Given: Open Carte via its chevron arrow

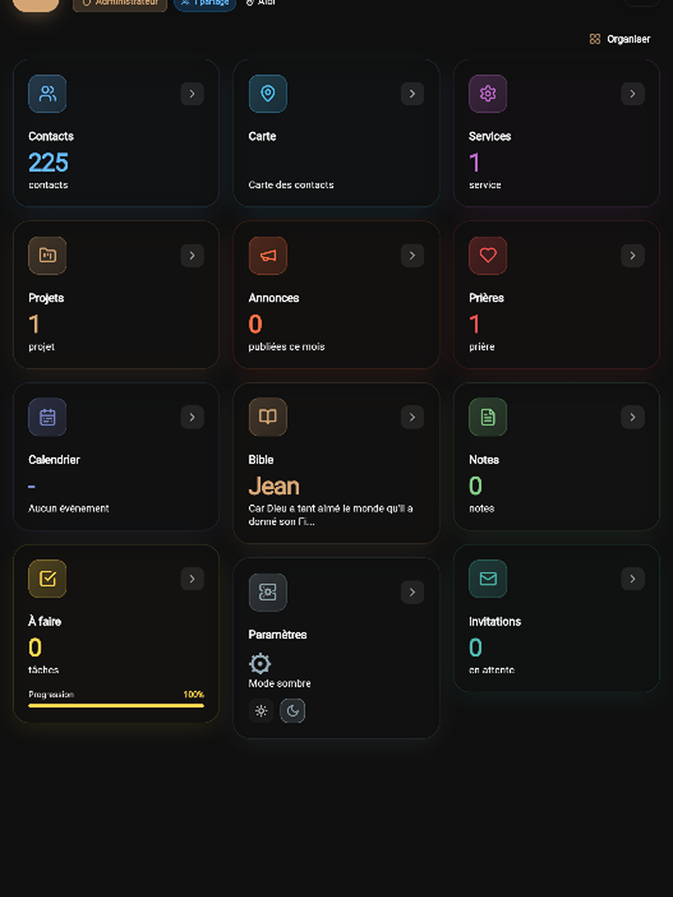Looking at the screenshot, I should point(412,94).
